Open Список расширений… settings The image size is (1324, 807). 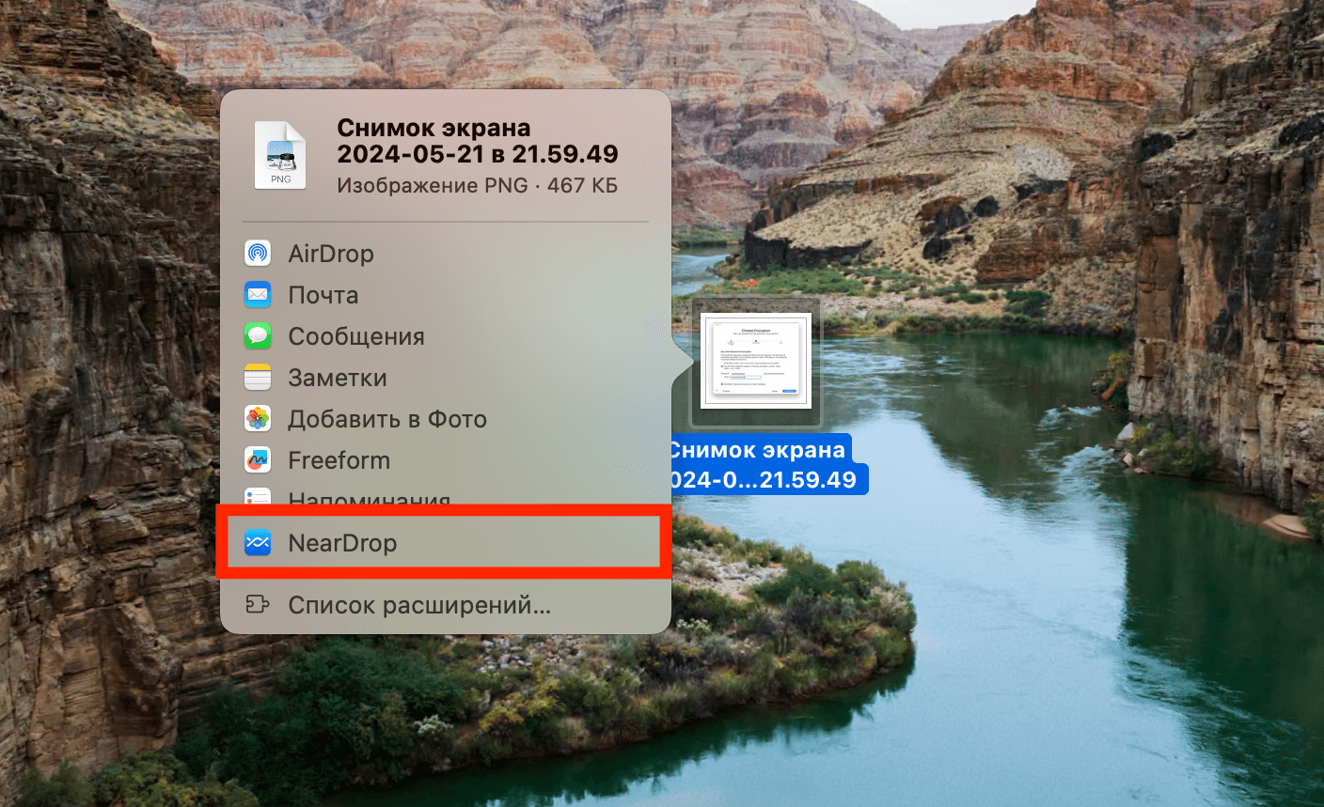pyautogui.click(x=418, y=605)
